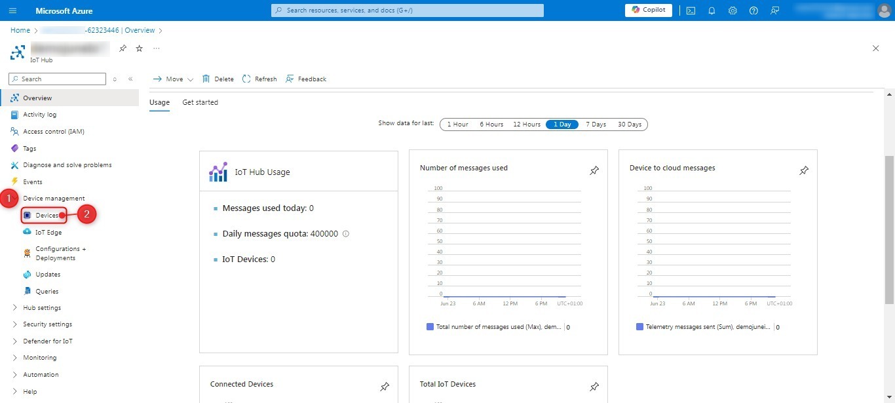This screenshot has width=895, height=403.
Task: Open Tags in the sidebar
Action: pos(29,148)
